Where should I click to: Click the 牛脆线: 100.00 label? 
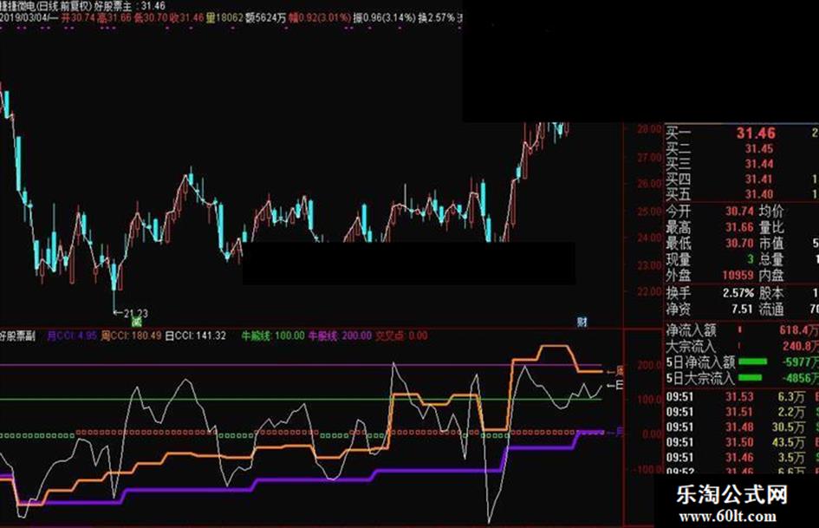pyautogui.click(x=273, y=336)
